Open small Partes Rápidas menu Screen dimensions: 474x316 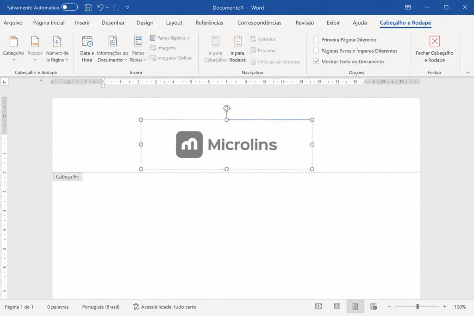(x=170, y=38)
